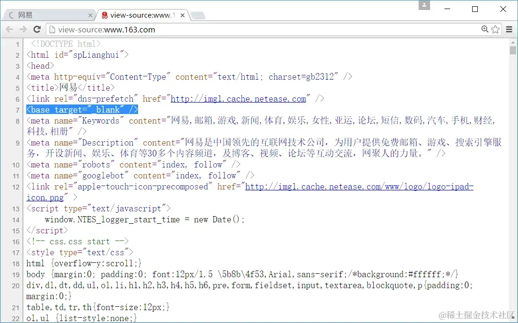Select the view-source:www.1 tab

[x=143, y=15]
